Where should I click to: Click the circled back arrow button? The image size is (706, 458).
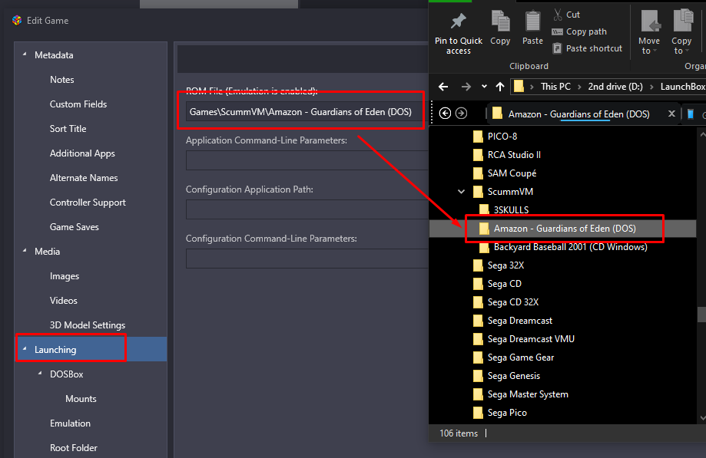click(445, 114)
